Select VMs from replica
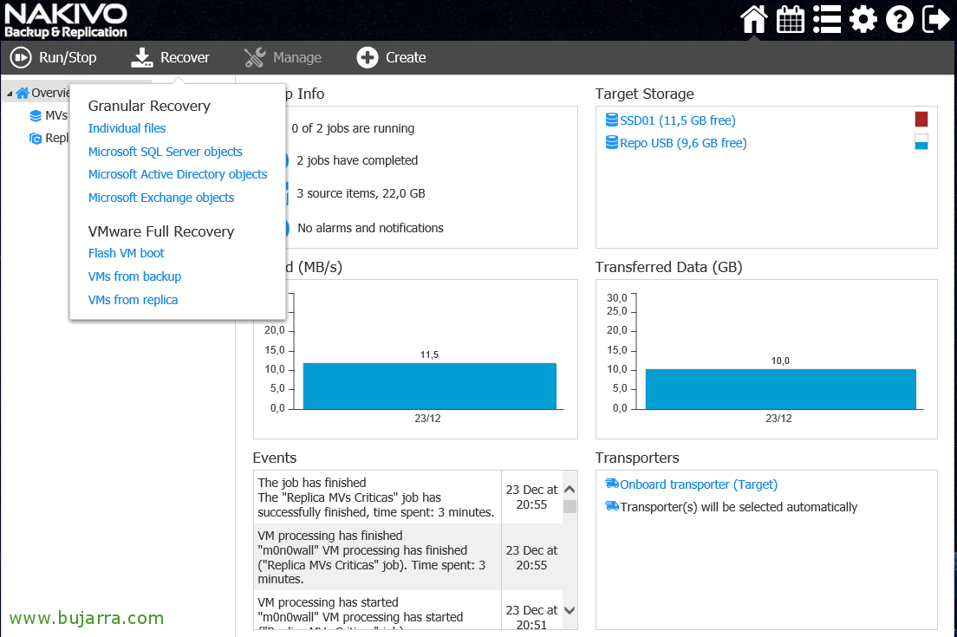Screen dimensions: 957x637 (133, 300)
